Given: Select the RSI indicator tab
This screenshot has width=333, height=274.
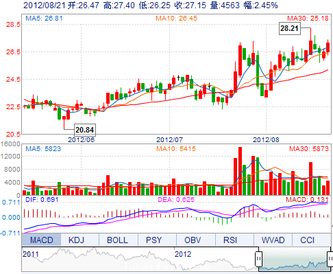Looking at the screenshot, I should tap(230, 240).
